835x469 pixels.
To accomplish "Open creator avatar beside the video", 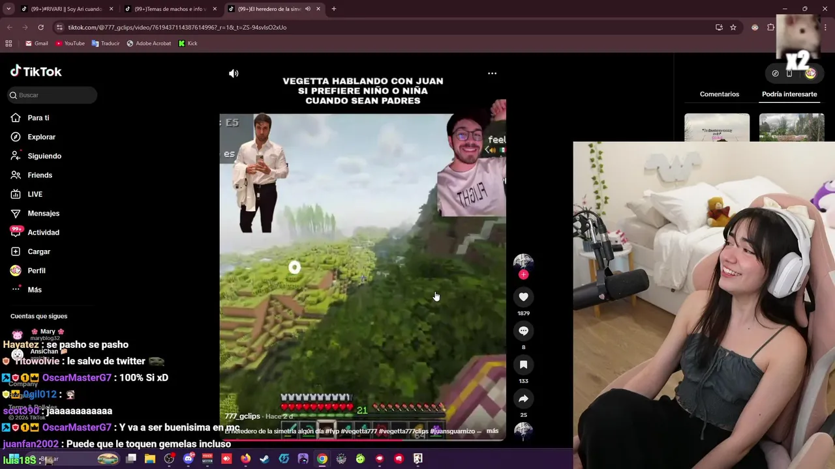I will point(523,262).
